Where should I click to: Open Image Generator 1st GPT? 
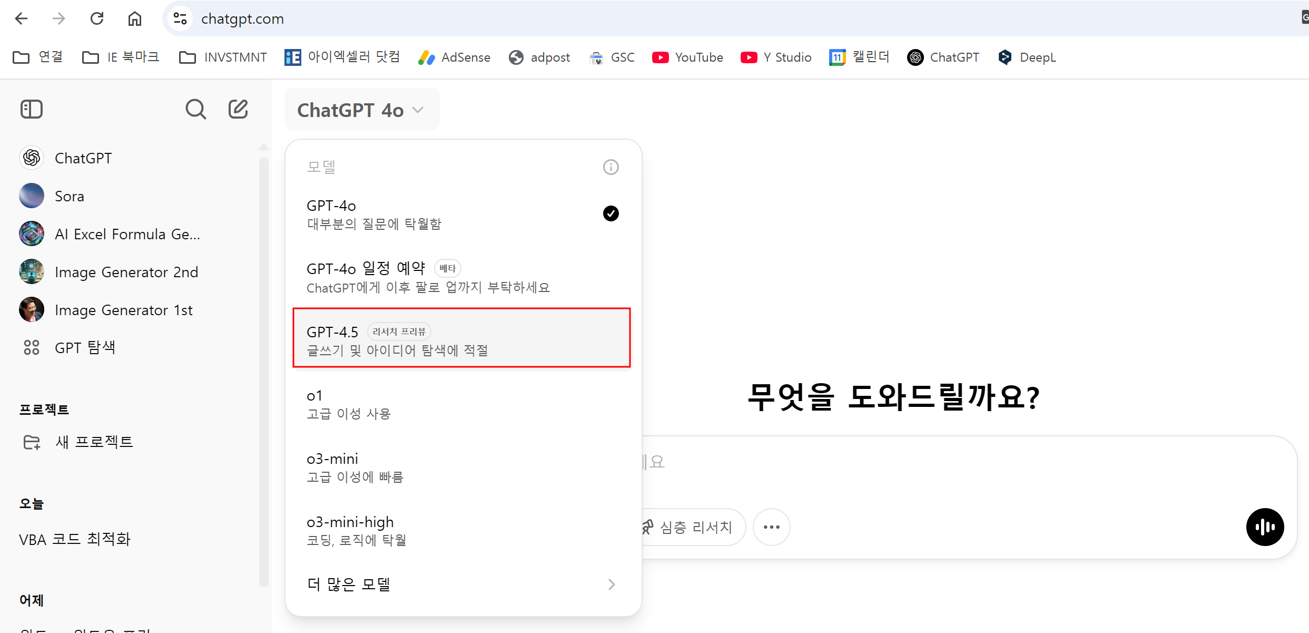pyautogui.click(x=132, y=310)
